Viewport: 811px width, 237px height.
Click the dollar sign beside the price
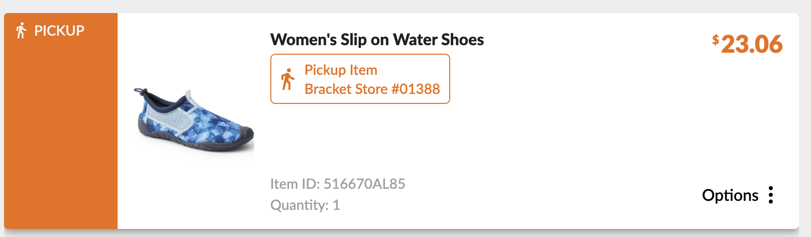pos(716,40)
